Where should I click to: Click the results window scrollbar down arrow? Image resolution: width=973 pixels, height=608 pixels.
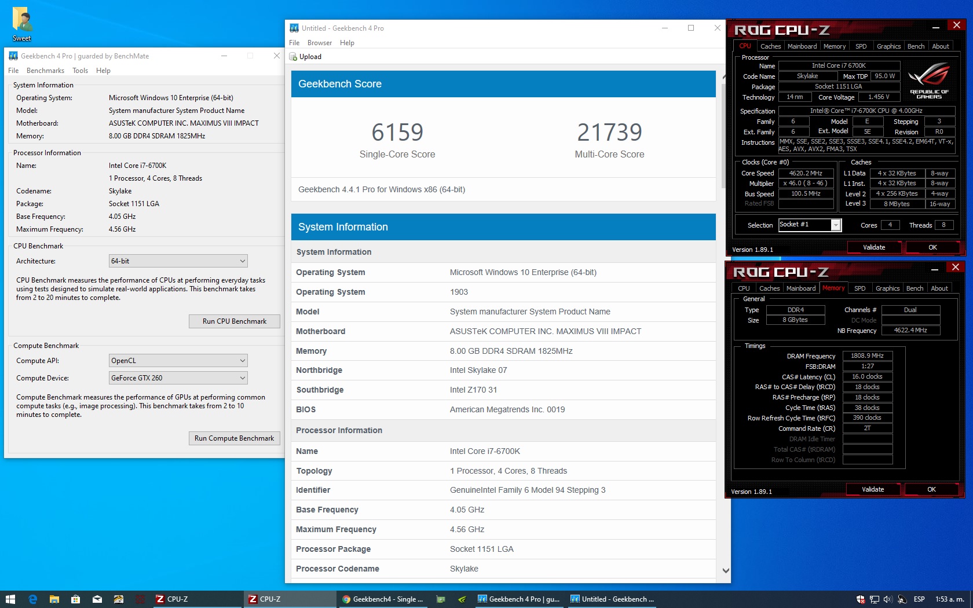tap(726, 570)
